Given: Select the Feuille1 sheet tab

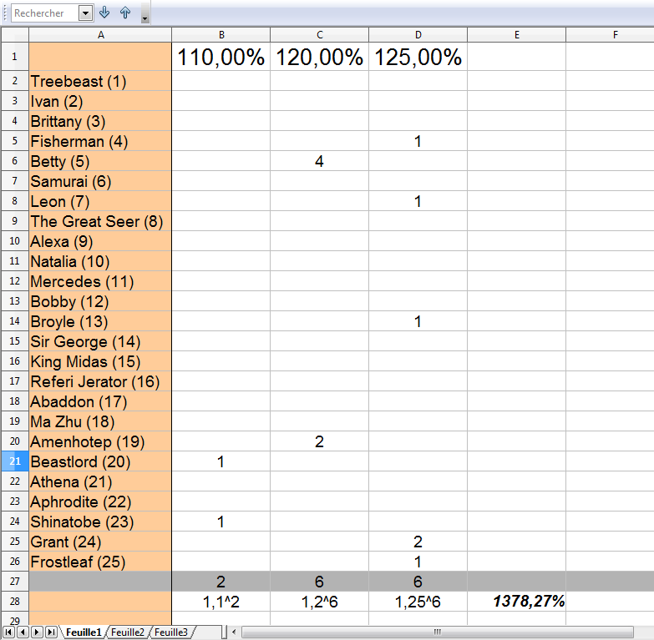Looking at the screenshot, I should 84,632.
